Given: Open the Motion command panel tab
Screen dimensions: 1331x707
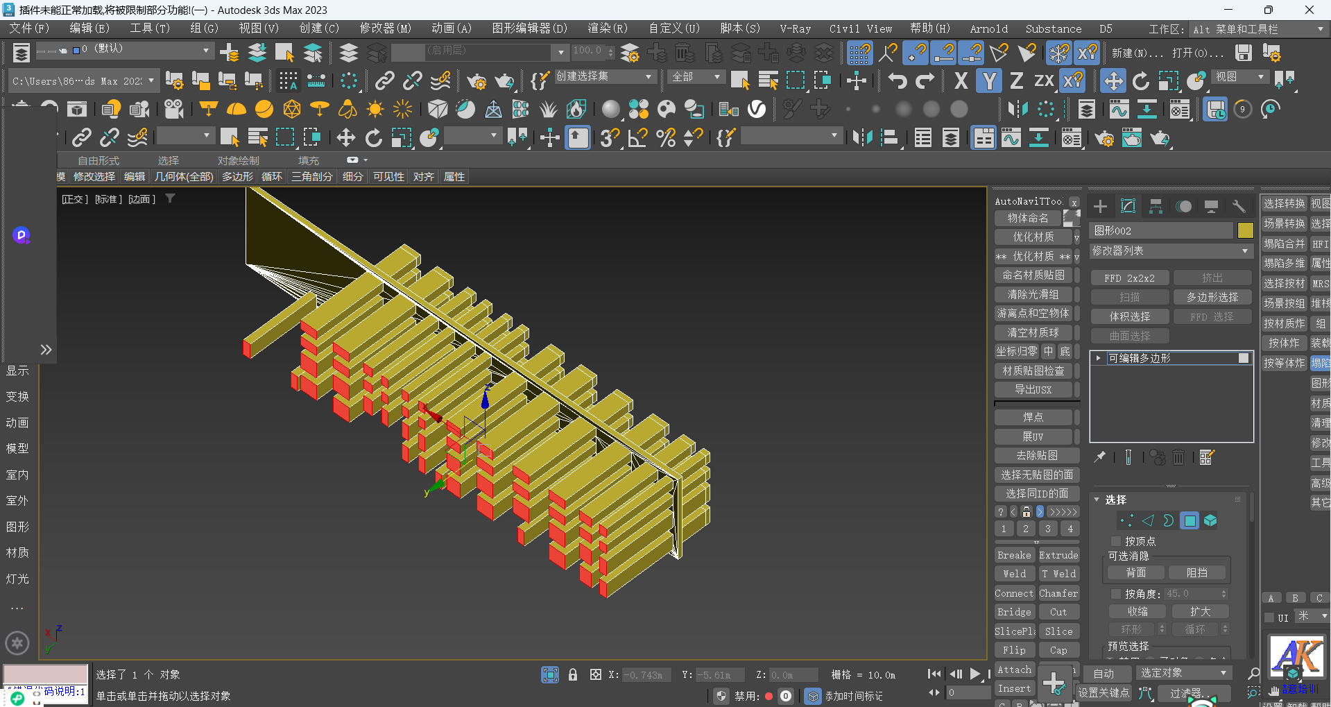Looking at the screenshot, I should [1184, 206].
